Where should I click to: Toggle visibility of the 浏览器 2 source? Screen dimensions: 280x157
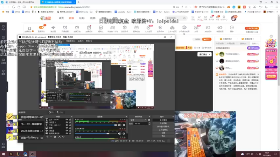coord(67,122)
